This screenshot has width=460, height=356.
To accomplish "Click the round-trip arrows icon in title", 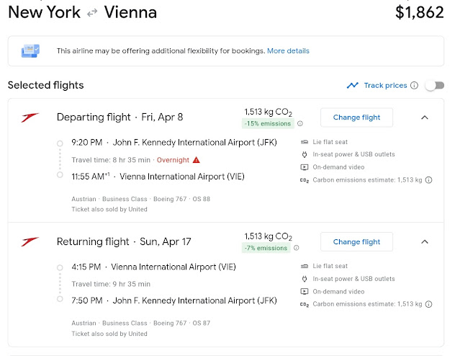I will [x=92, y=12].
